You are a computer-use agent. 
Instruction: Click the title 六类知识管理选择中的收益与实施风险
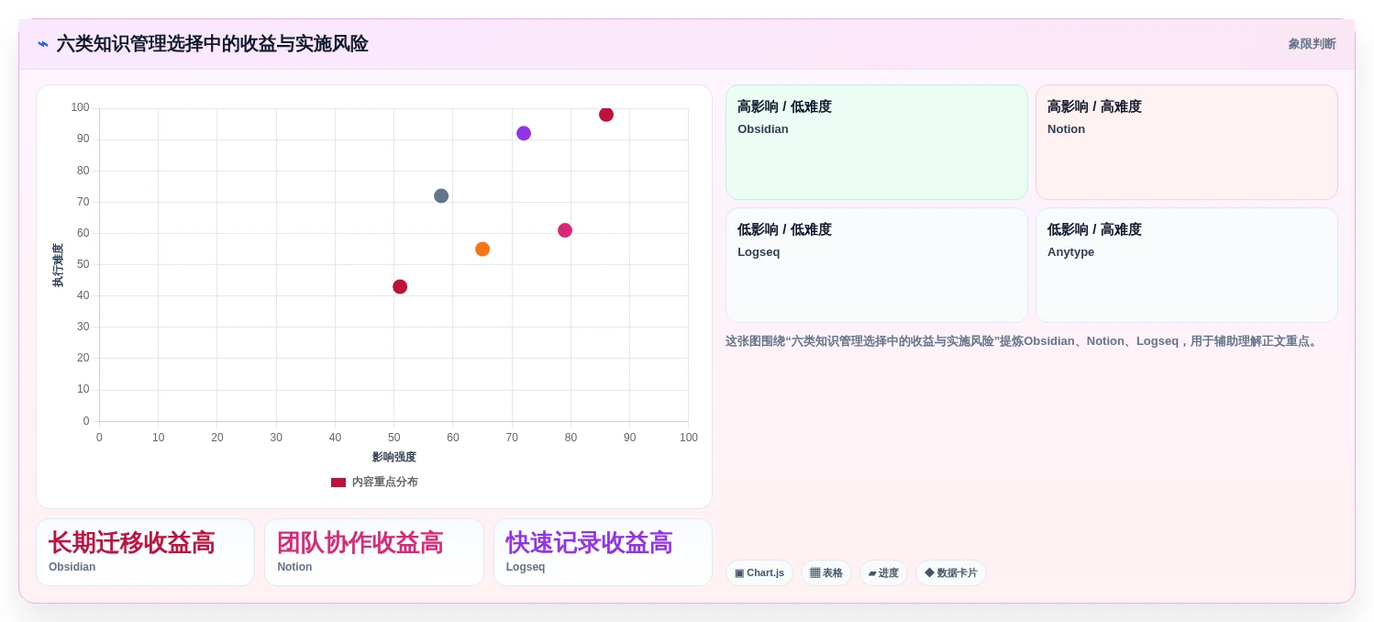213,44
